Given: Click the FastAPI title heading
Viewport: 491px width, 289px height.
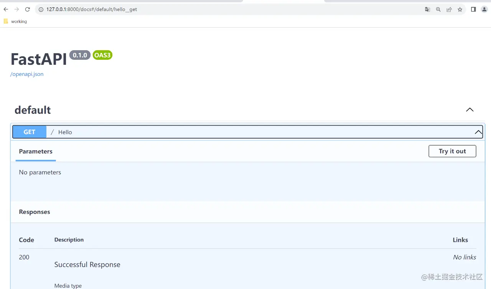Looking at the screenshot, I should click(39, 59).
